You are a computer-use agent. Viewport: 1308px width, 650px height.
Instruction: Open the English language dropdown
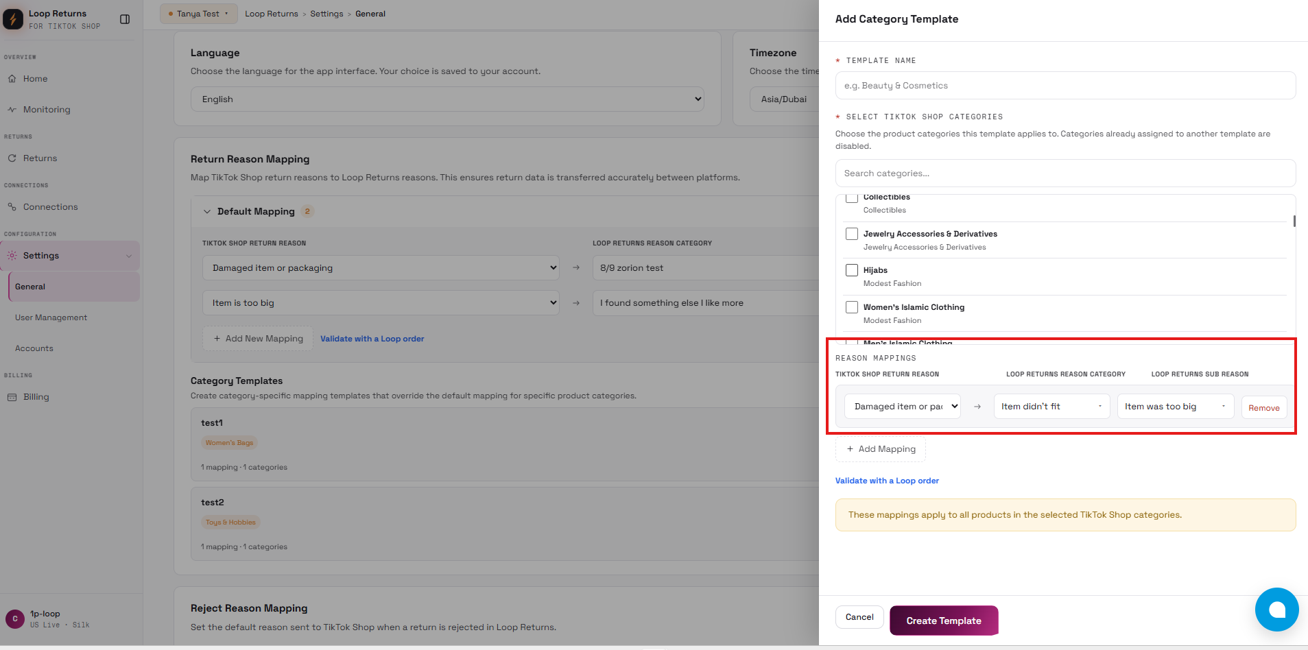pos(447,99)
